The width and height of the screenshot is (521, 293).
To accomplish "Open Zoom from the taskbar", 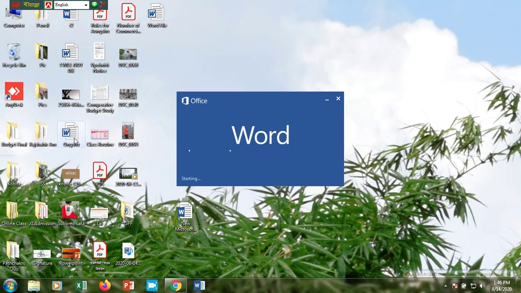I will (152, 286).
